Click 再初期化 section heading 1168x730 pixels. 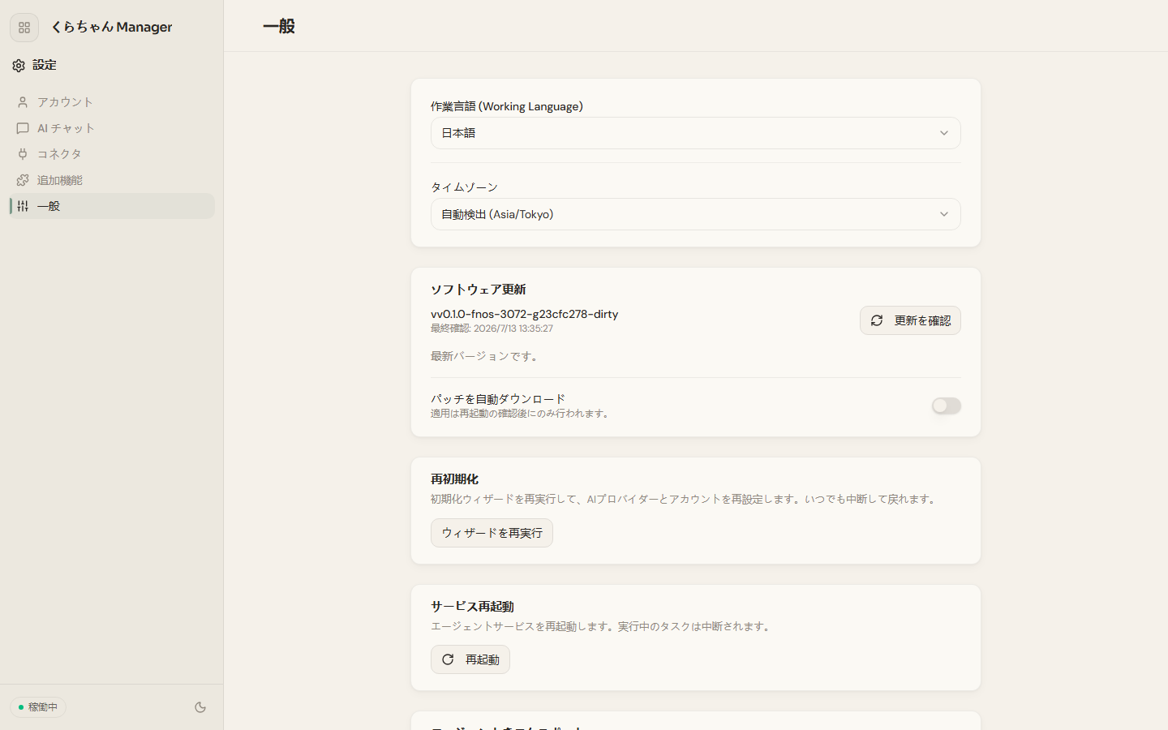[454, 479]
